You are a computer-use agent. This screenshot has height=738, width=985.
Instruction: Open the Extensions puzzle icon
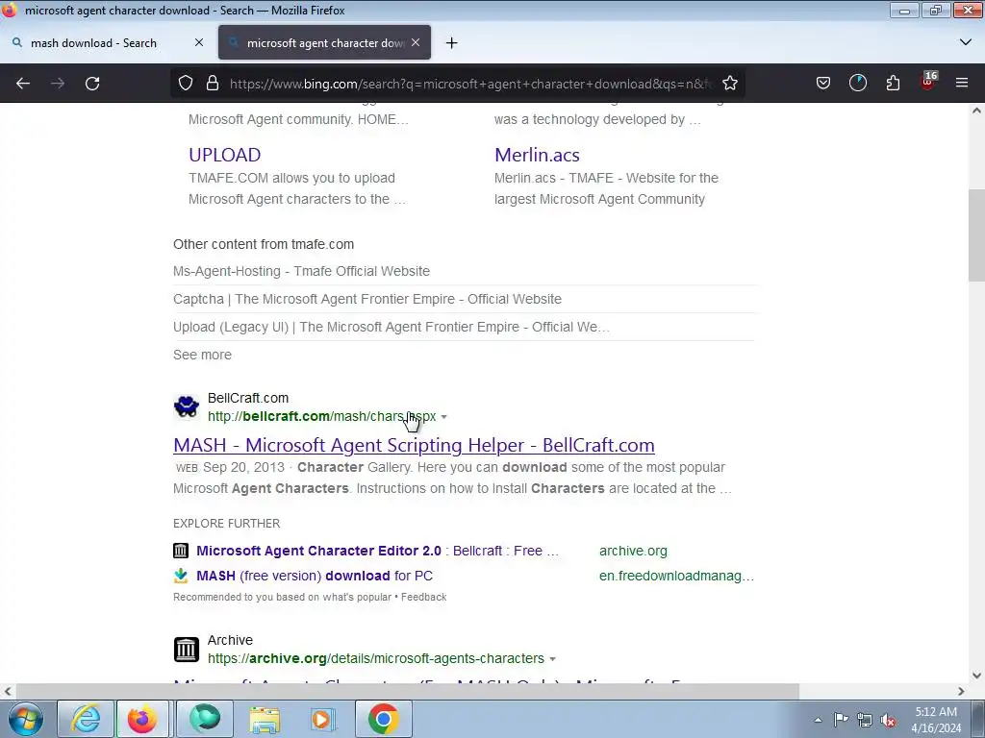[x=893, y=84]
